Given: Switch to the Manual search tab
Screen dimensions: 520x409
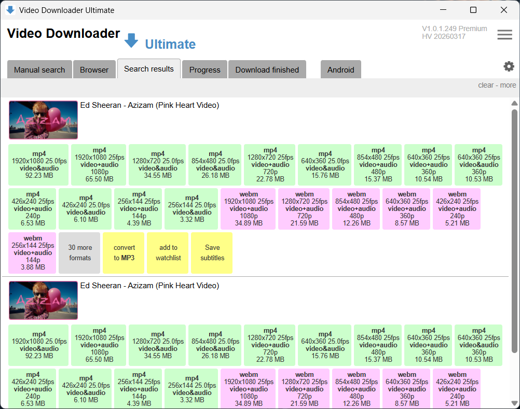Looking at the screenshot, I should click(x=39, y=69).
